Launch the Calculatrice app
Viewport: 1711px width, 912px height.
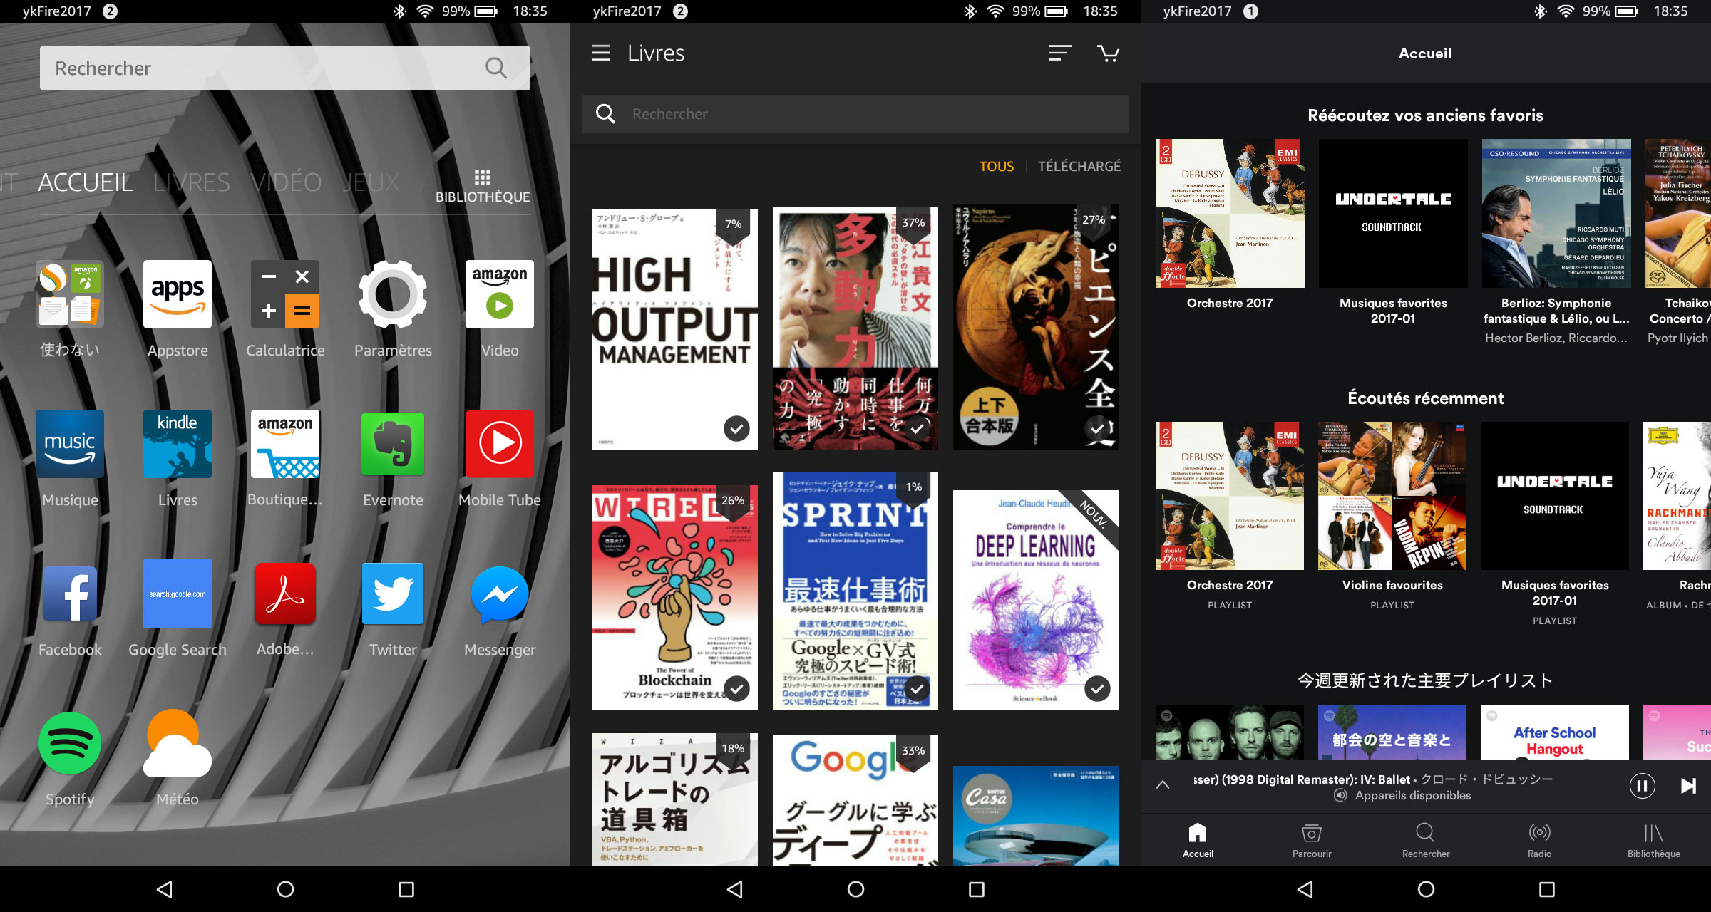[285, 294]
